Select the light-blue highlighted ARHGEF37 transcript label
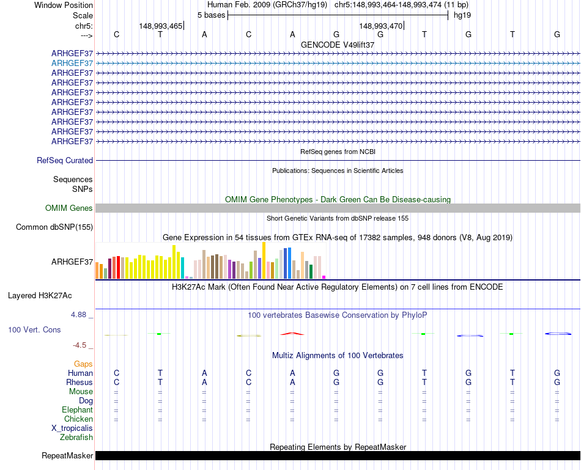The width and height of the screenshot is (581, 470). [x=72, y=64]
